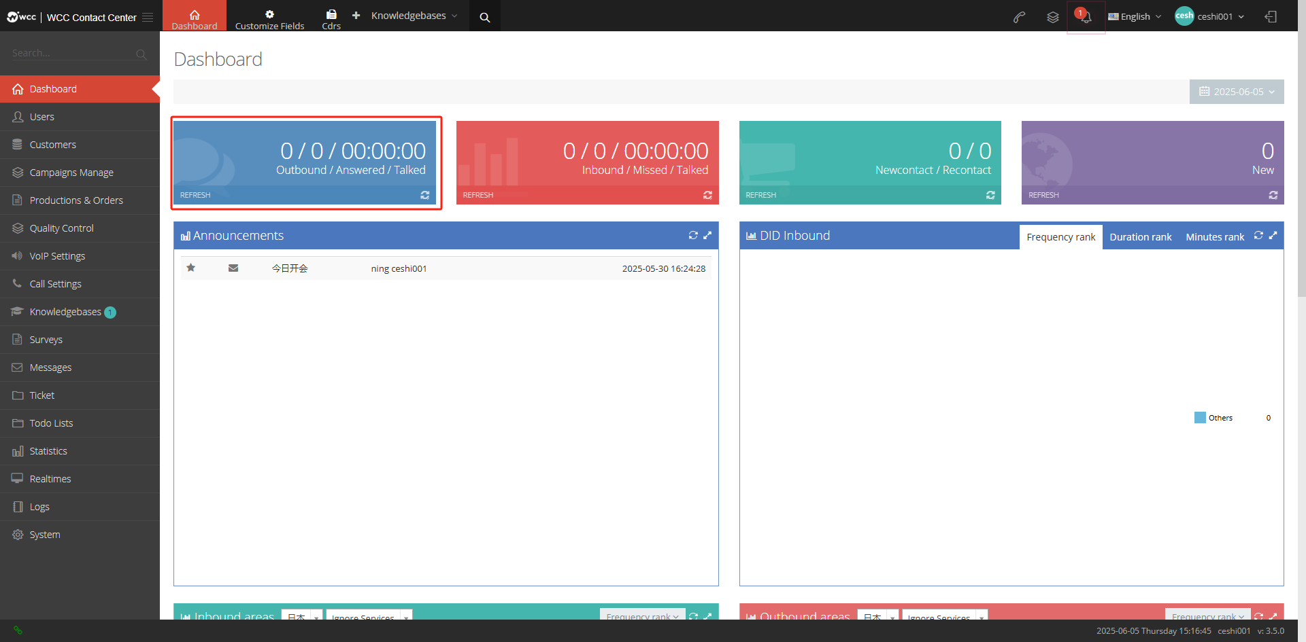Click REFRESH on Newcontact / Recontact card
Viewport: 1306px width, 642px height.
tap(760, 195)
